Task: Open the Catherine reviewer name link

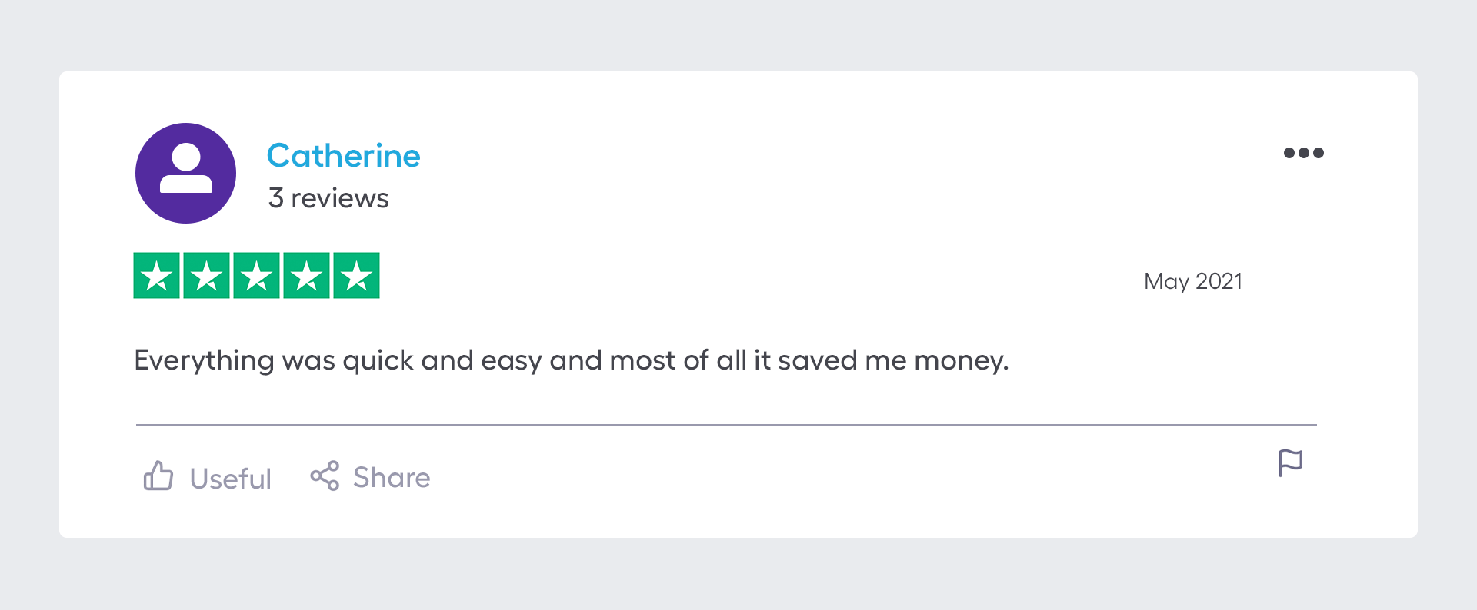Action: click(343, 156)
